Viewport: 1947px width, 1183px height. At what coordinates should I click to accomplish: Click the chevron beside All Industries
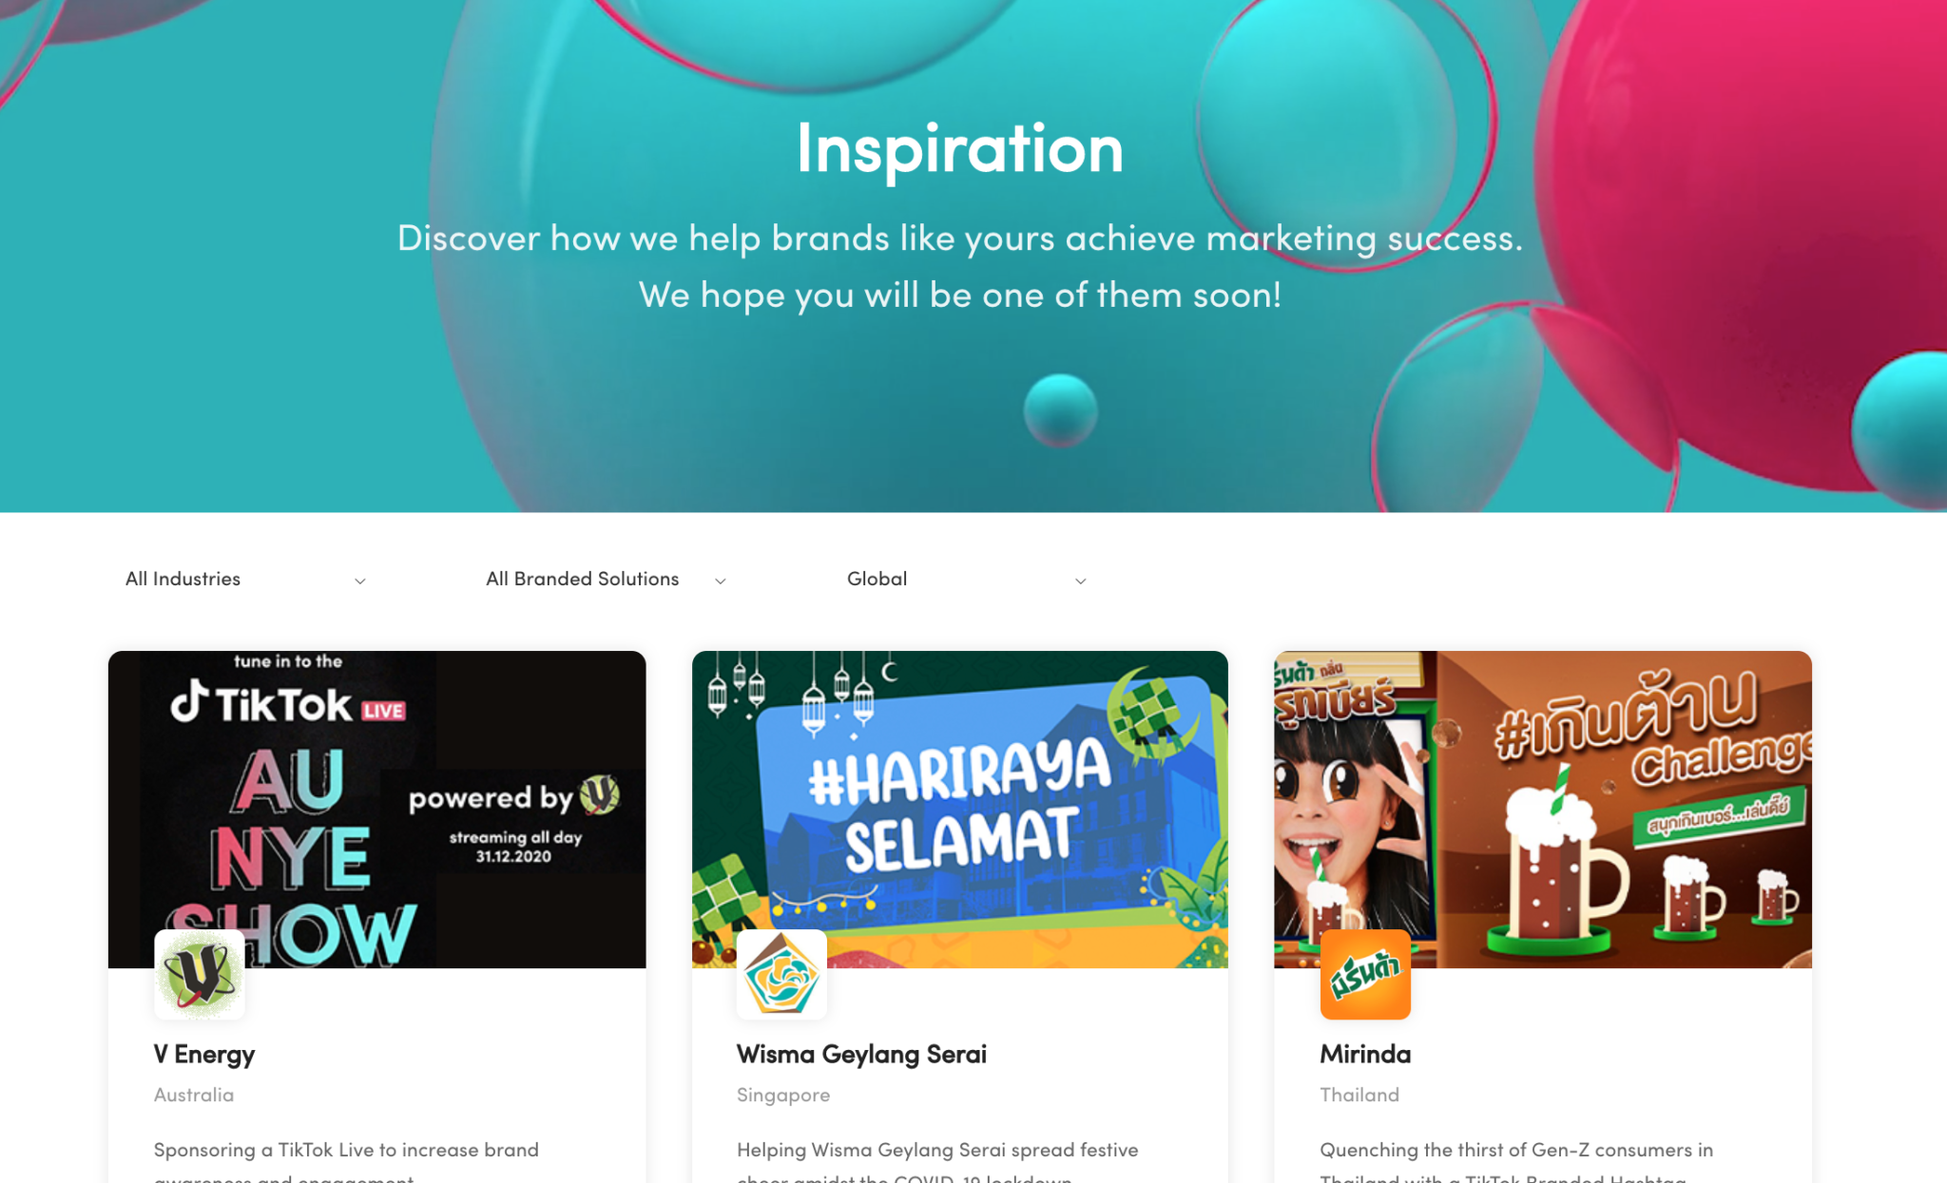coord(360,581)
